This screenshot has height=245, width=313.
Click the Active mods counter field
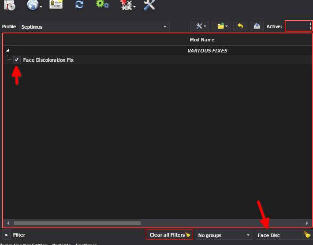coord(298,26)
